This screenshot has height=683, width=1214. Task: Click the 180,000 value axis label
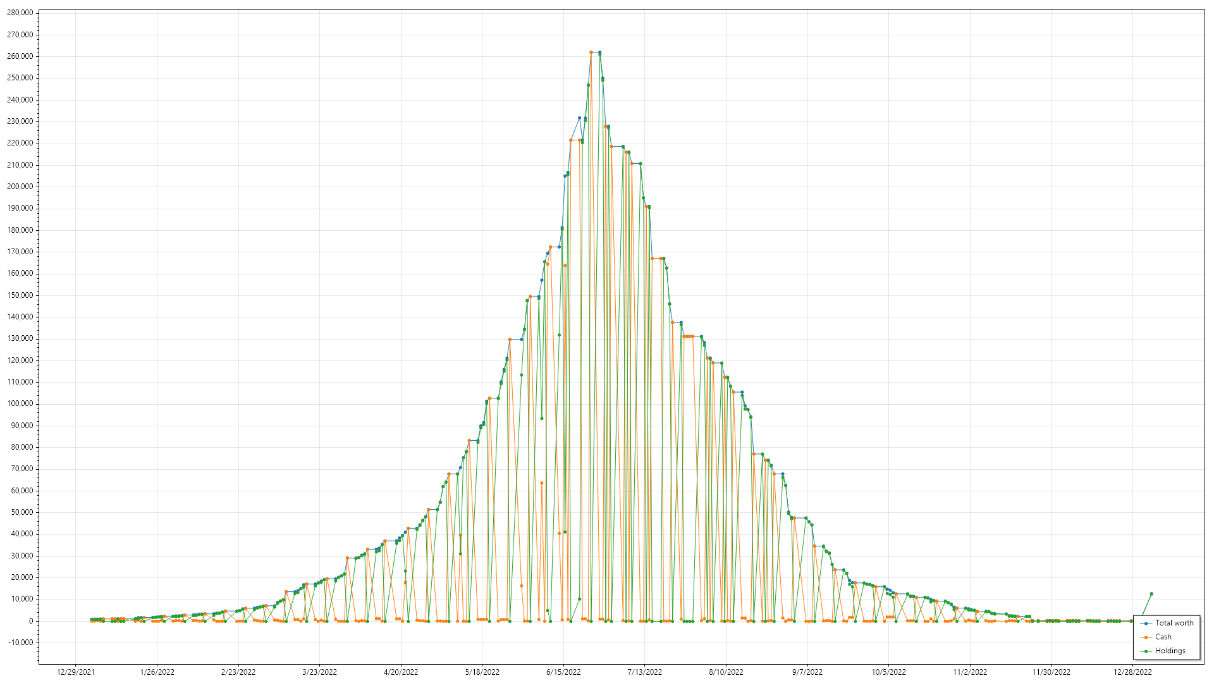pos(20,230)
